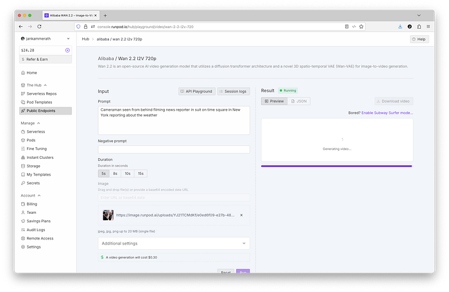The image size is (449, 292).
Task: Select the 10s duration option
Action: [x=128, y=174]
